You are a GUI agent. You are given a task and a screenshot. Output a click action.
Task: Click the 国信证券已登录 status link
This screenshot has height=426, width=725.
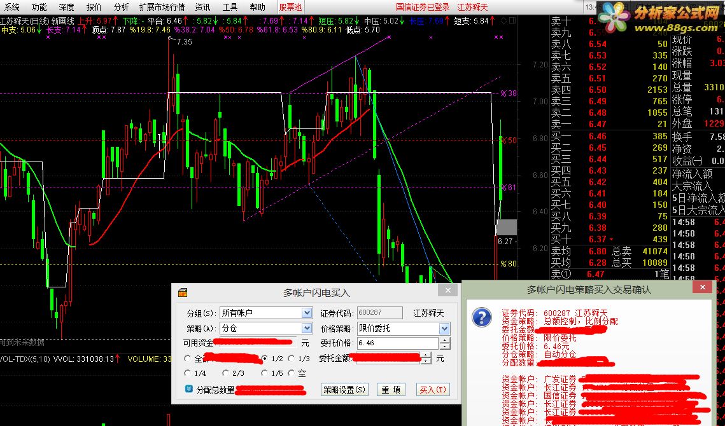(423, 7)
